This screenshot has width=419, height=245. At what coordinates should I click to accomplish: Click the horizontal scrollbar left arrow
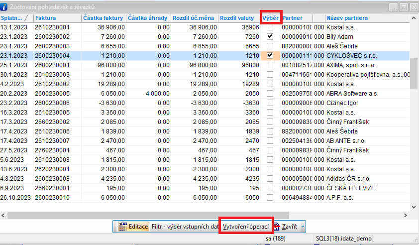point(4,215)
